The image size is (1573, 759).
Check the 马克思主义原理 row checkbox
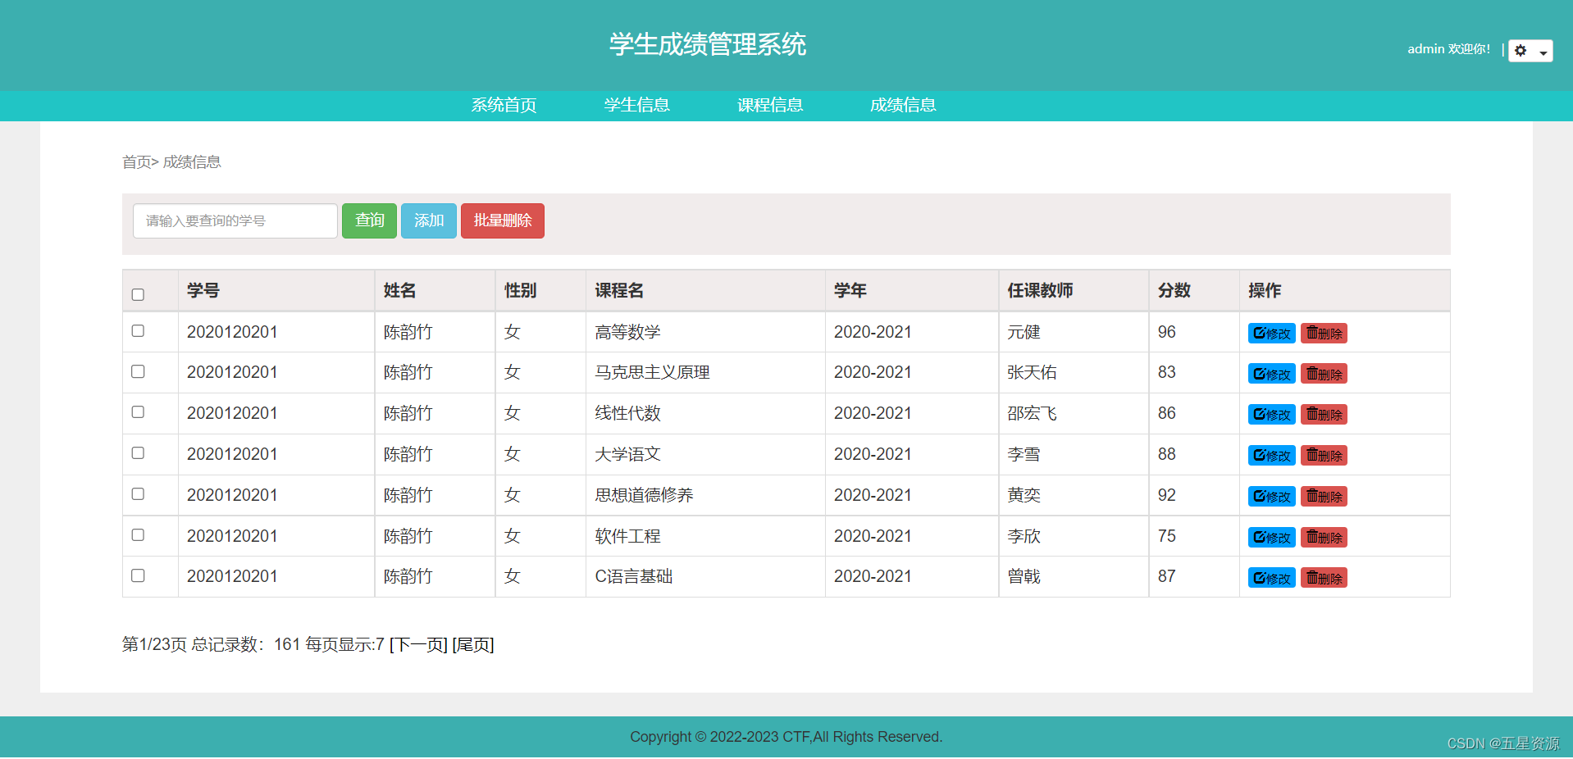coord(138,371)
